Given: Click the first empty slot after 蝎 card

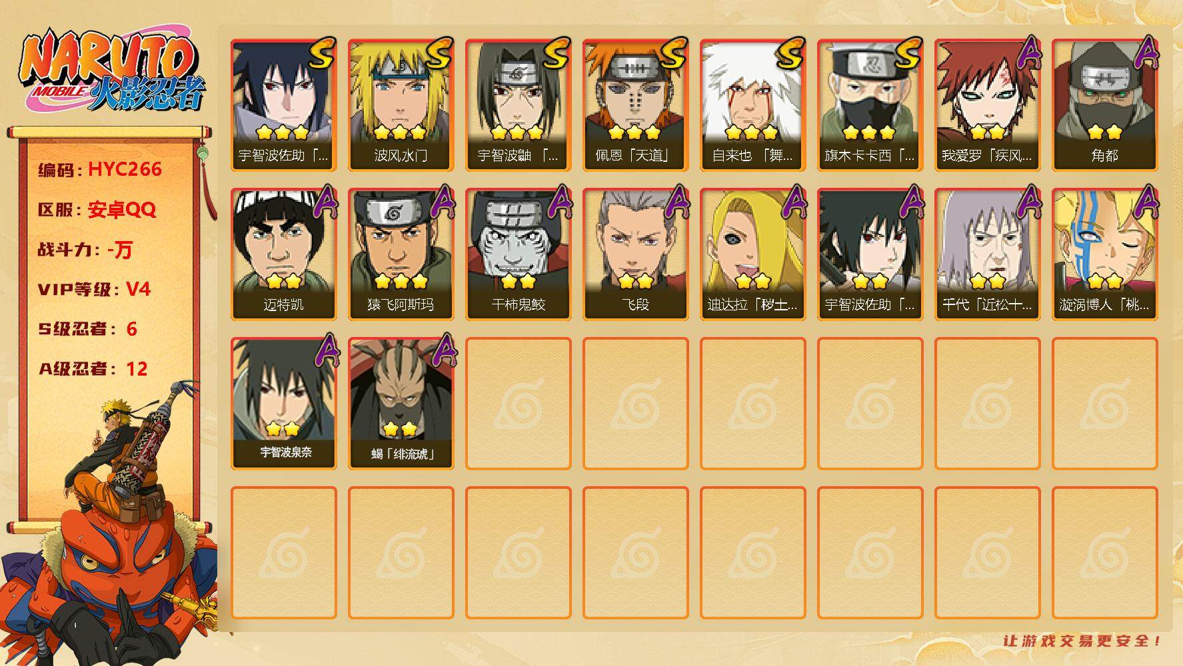Looking at the screenshot, I should [x=518, y=404].
